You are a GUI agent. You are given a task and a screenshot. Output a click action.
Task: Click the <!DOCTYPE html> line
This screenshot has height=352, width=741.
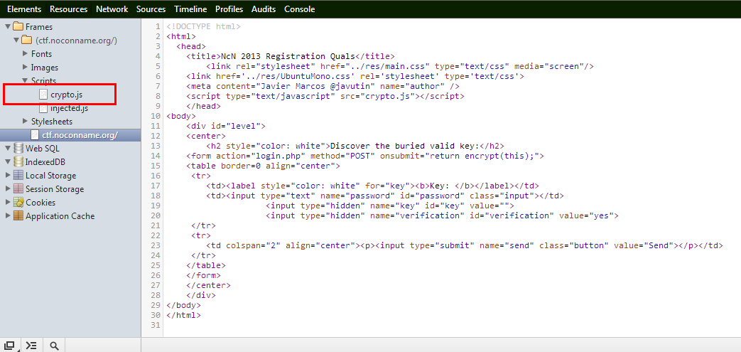coord(203,26)
